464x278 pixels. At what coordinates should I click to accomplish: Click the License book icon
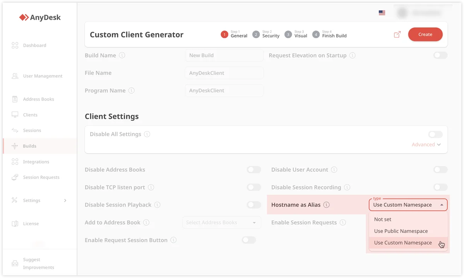pyautogui.click(x=15, y=224)
